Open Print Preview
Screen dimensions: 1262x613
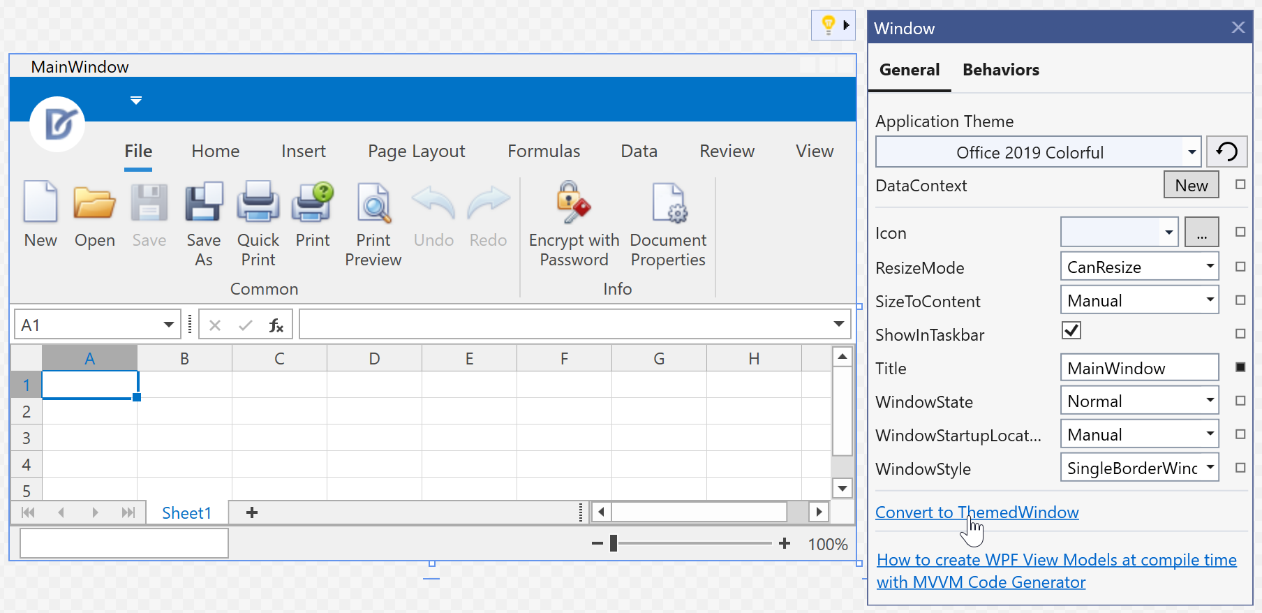(x=373, y=202)
